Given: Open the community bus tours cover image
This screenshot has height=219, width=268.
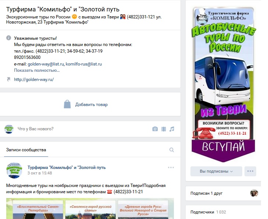Looking at the screenshot, I should (x=223, y=85).
